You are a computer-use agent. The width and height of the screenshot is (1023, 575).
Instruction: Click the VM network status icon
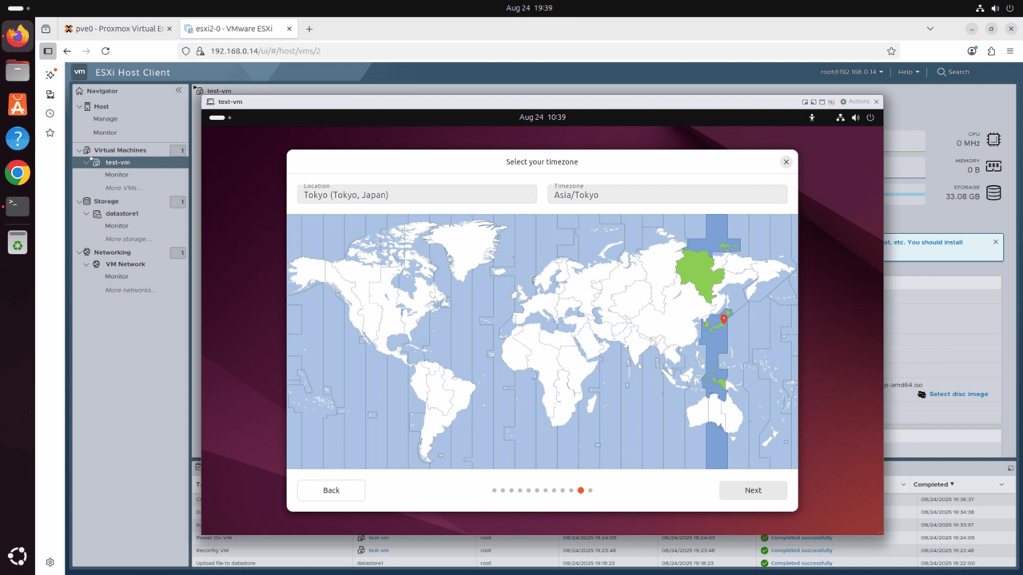point(840,117)
